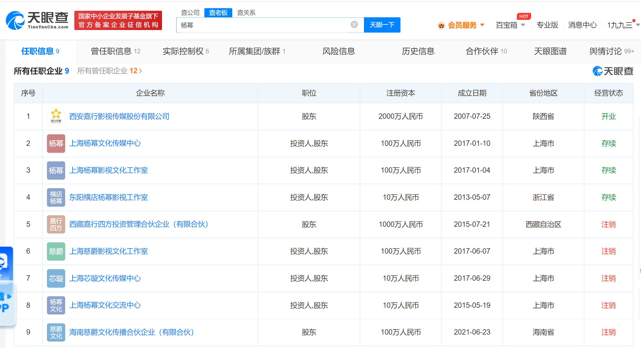Click the 芯璇 company logo tile
This screenshot has width=641, height=348.
56,278
